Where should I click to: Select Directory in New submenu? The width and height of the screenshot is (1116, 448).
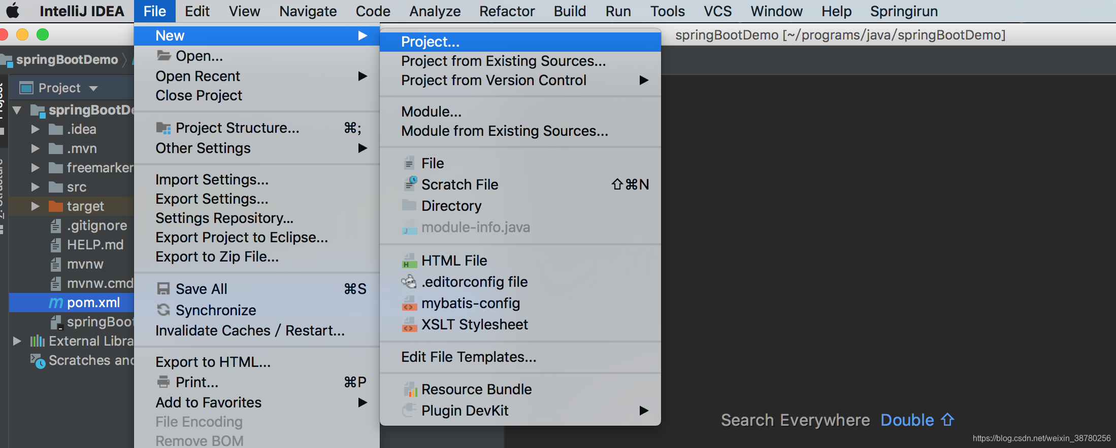(520, 206)
